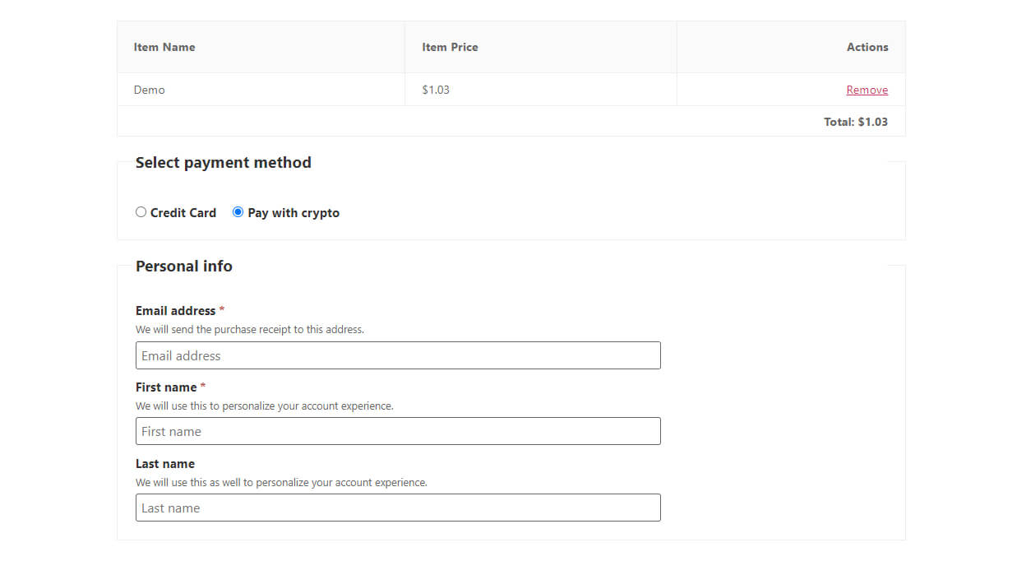The width and height of the screenshot is (1017, 561).
Task: Click into the First name text box
Action: pos(398,431)
